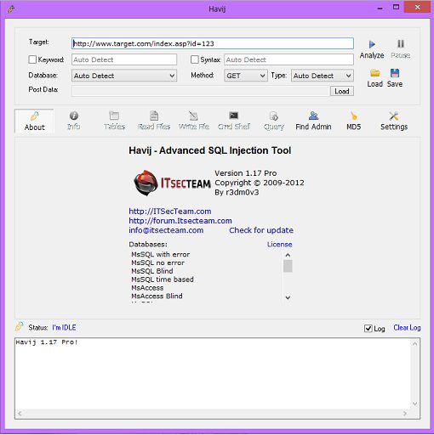
Task: Open the Find Admin tool
Action: [x=313, y=121]
